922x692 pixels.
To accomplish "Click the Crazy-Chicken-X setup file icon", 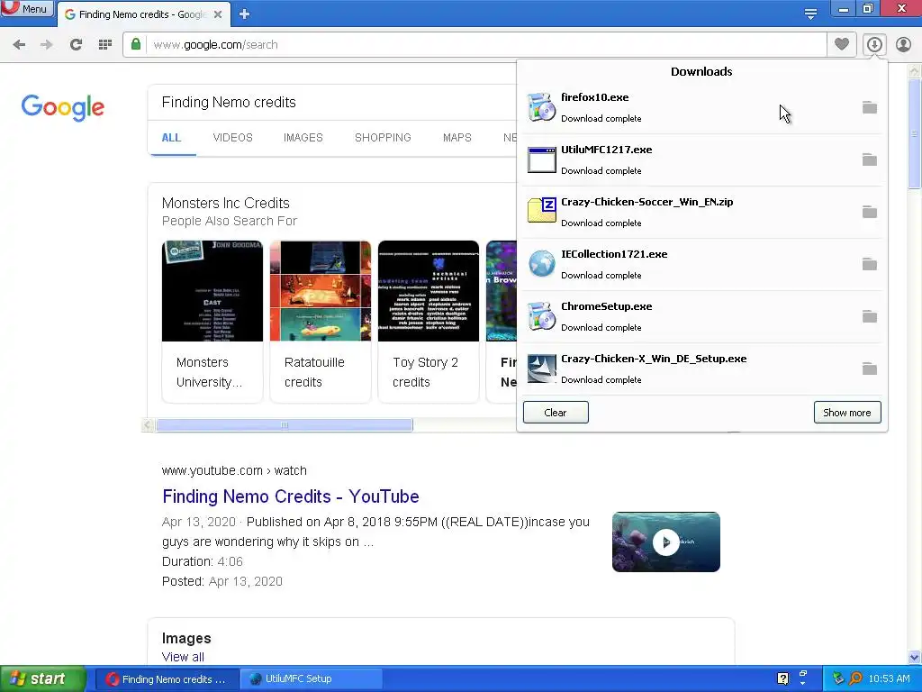I will pos(541,369).
